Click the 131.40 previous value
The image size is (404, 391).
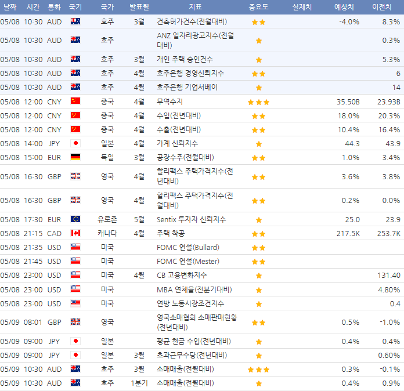(x=389, y=276)
